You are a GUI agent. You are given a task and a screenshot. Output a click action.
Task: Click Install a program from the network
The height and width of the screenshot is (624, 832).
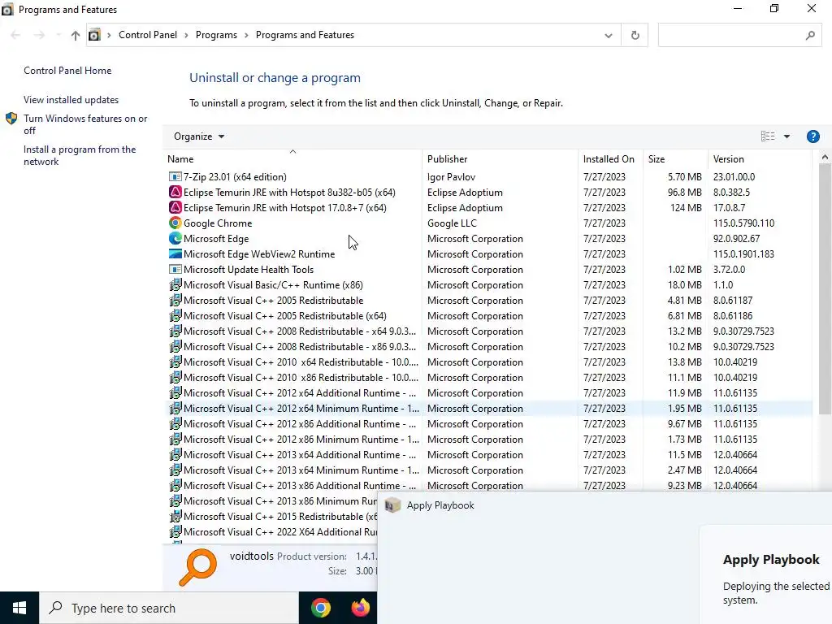[x=80, y=155]
